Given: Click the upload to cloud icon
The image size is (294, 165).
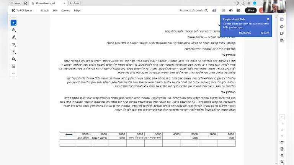Looking at the screenshot, I should [x=230, y=10].
